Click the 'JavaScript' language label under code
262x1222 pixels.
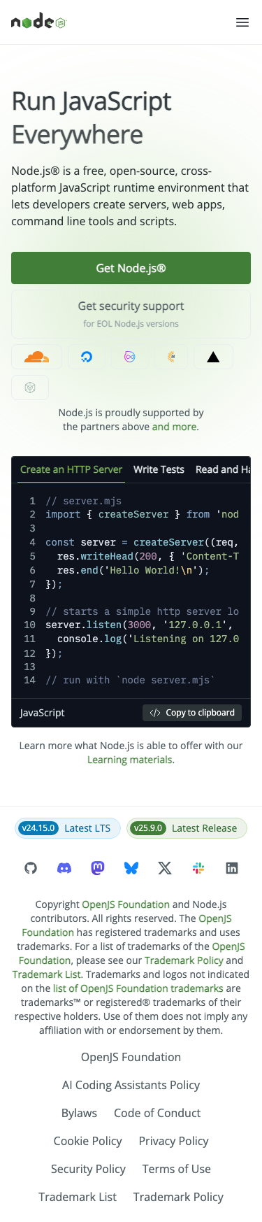(x=42, y=713)
